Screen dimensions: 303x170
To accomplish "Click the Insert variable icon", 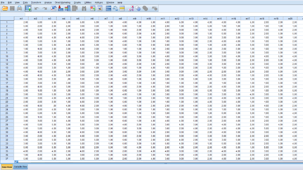I will 100,8.
